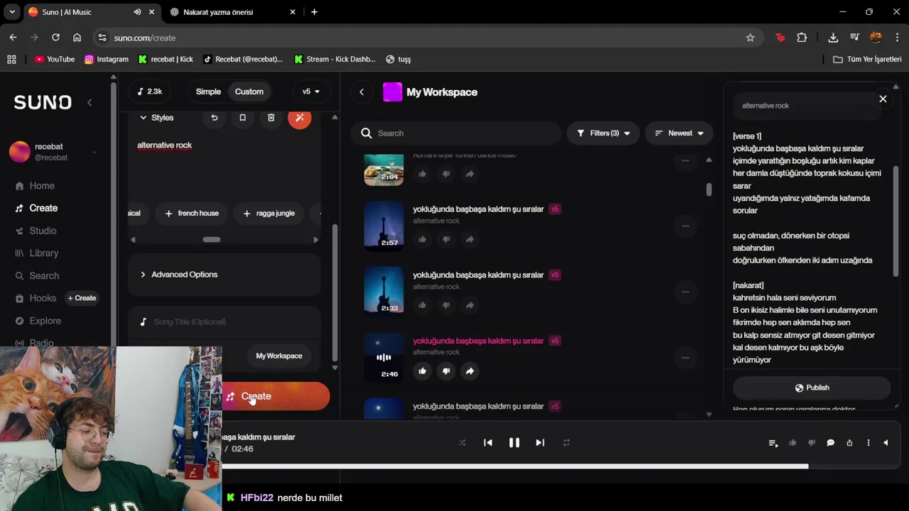Screen dimensions: 909x511
Task: Skip to the next track
Action: click(x=540, y=443)
